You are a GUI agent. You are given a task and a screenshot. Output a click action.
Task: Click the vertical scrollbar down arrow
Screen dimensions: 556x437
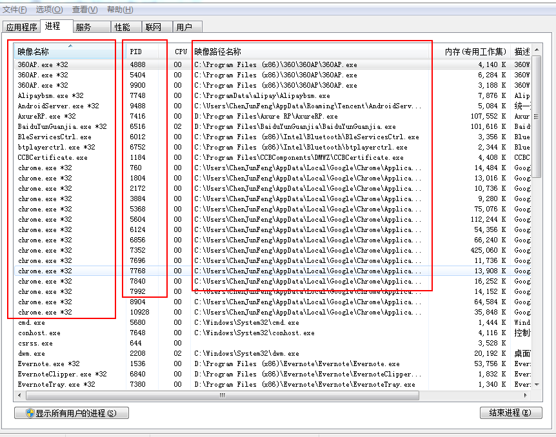(537, 385)
